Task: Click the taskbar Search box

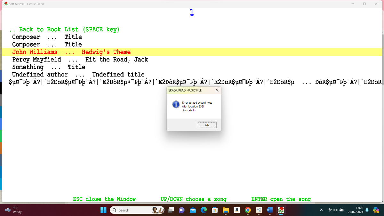Action: click(x=138, y=210)
